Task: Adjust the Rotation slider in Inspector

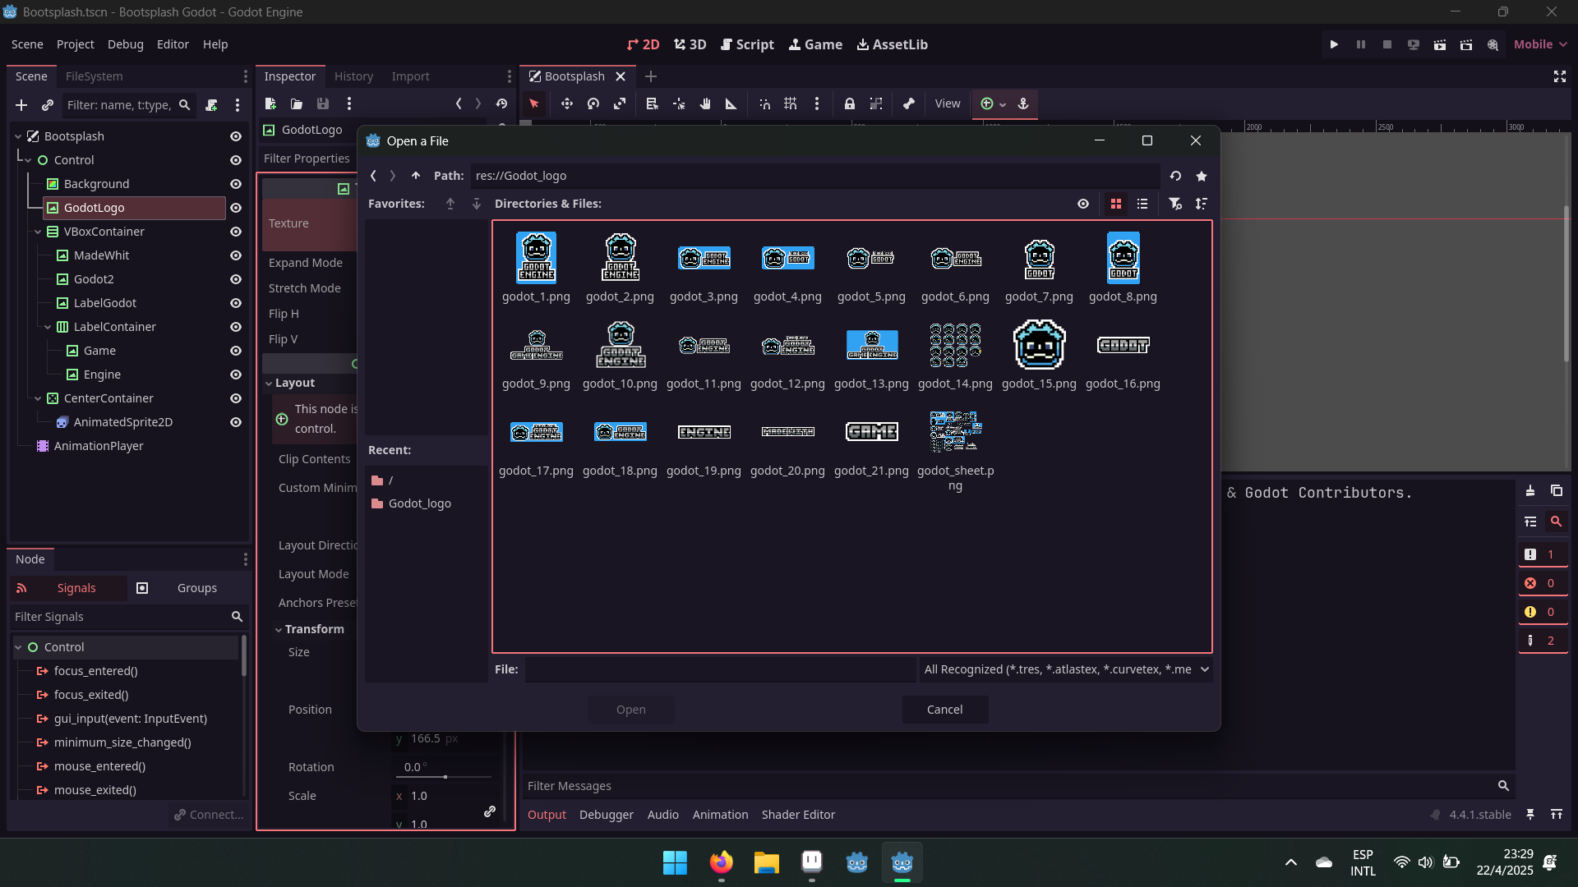Action: pos(445,776)
